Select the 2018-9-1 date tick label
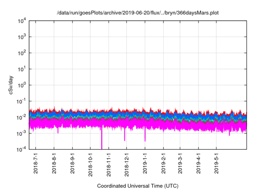Image resolution: width=272 pixels, height=190 pixels. (x=72, y=164)
